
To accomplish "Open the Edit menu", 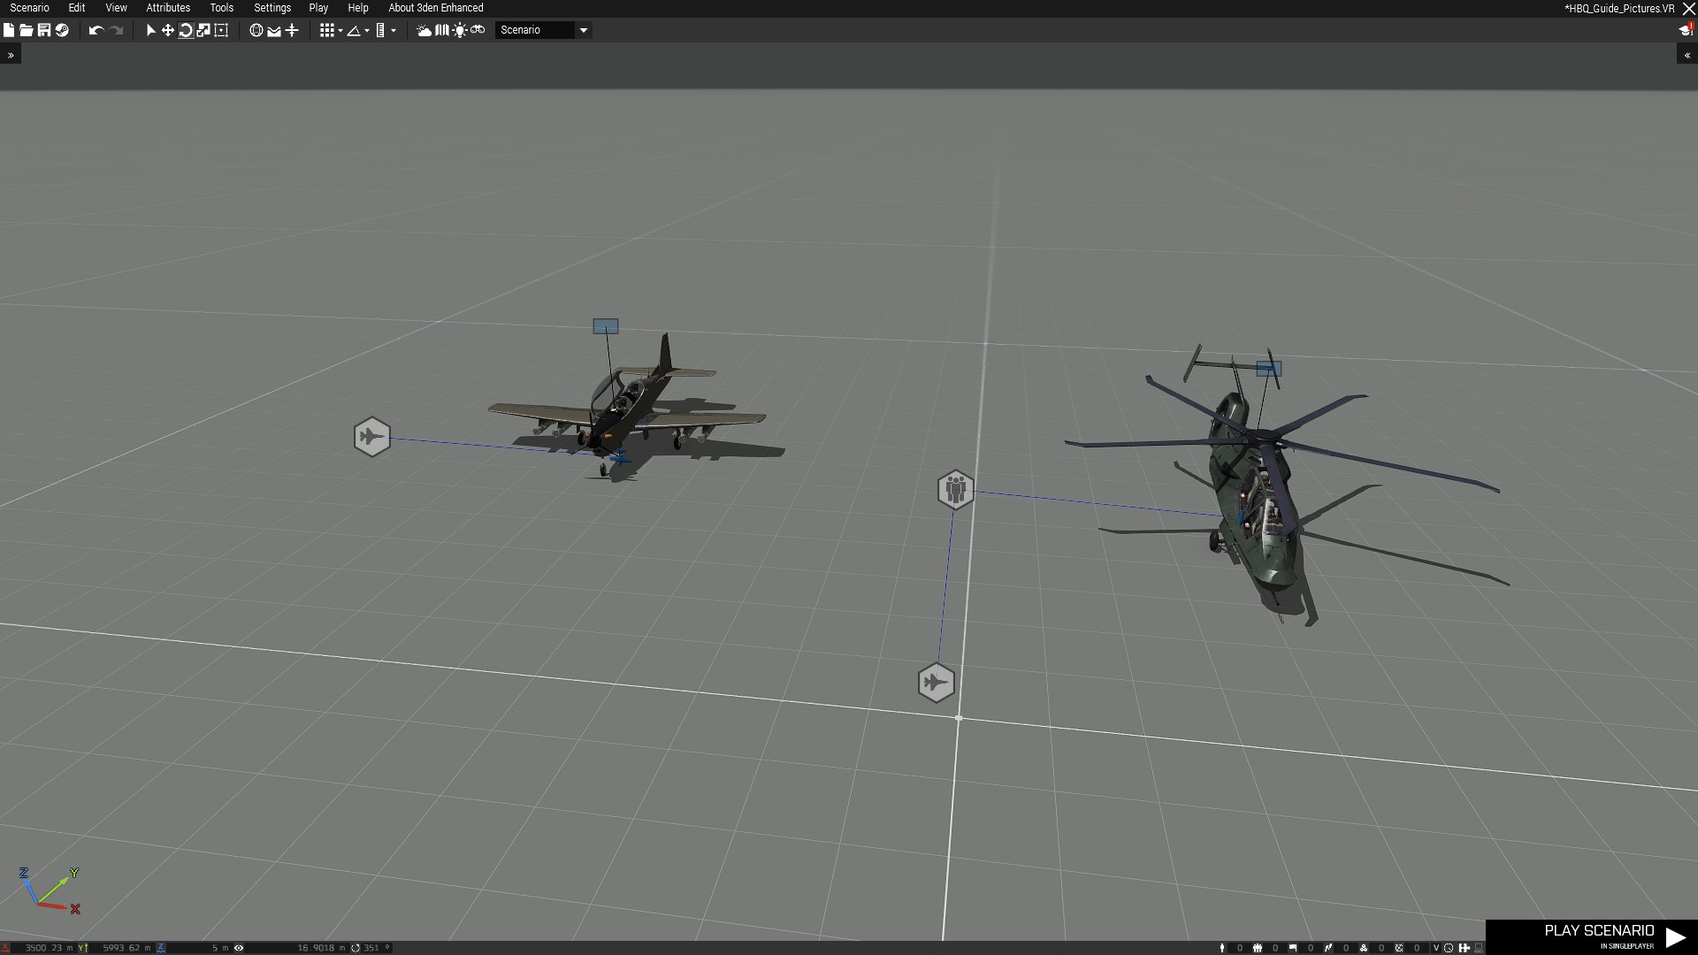I will coord(77,8).
